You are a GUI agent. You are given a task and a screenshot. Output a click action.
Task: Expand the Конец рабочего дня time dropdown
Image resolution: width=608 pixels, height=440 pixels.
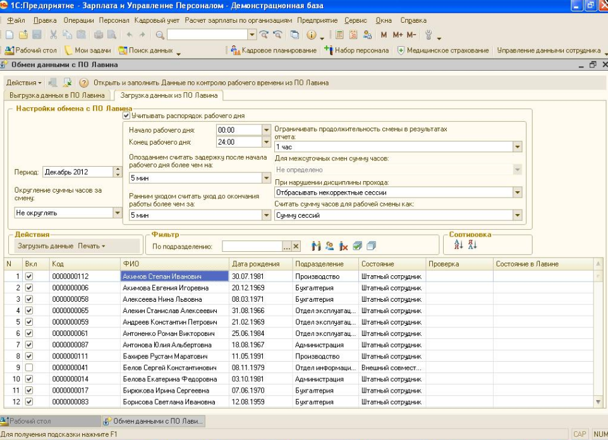(265, 142)
